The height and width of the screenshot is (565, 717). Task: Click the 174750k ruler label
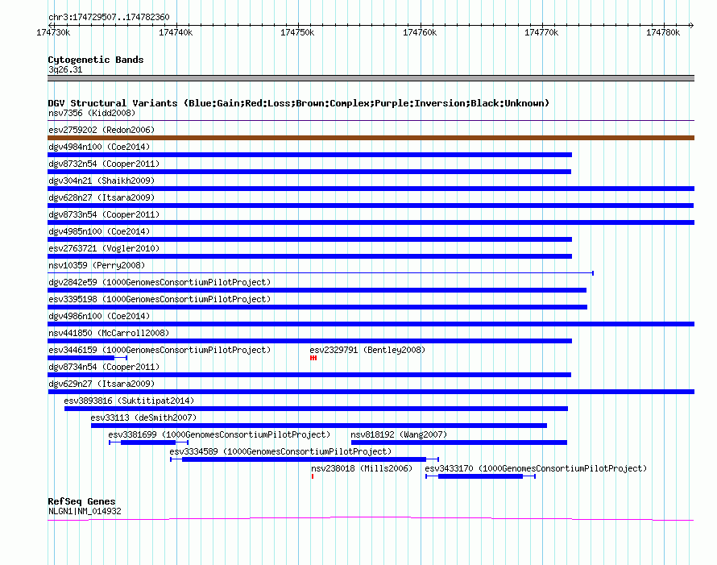pyautogui.click(x=297, y=32)
